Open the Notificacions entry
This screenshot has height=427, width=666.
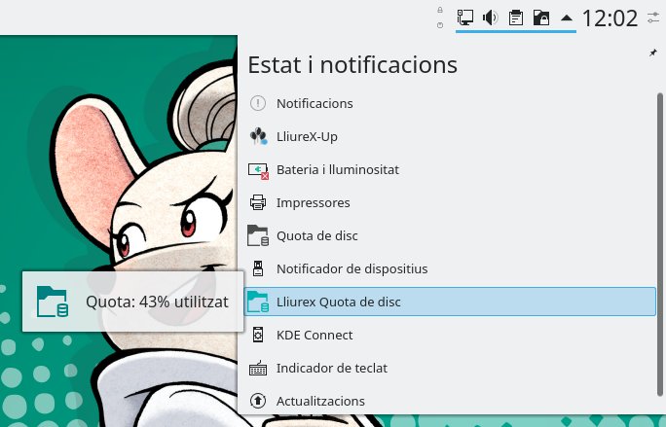click(314, 103)
